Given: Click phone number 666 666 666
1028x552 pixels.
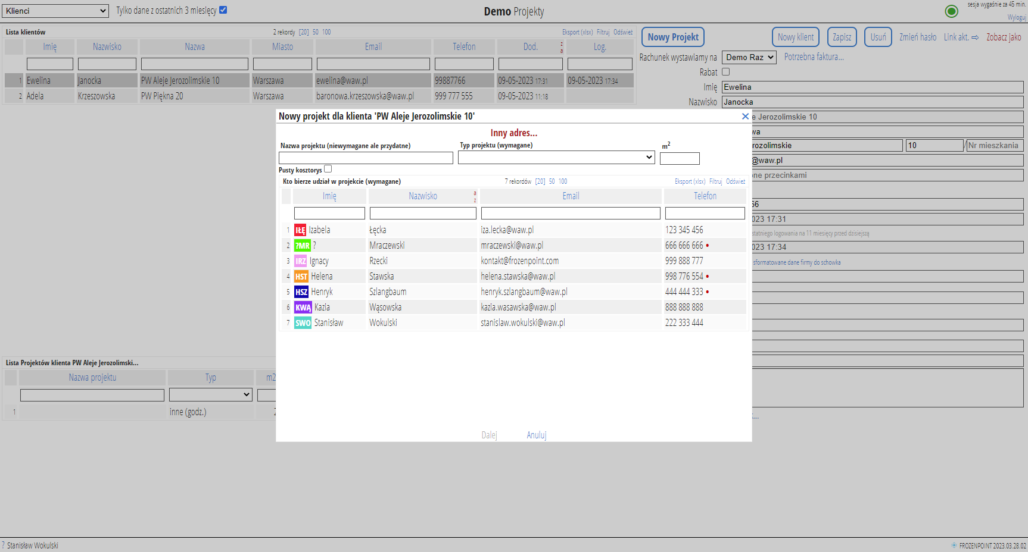Looking at the screenshot, I should [x=684, y=246].
